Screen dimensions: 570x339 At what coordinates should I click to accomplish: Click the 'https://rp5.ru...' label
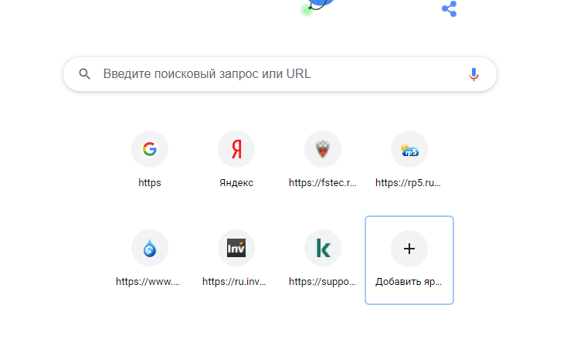click(x=409, y=183)
